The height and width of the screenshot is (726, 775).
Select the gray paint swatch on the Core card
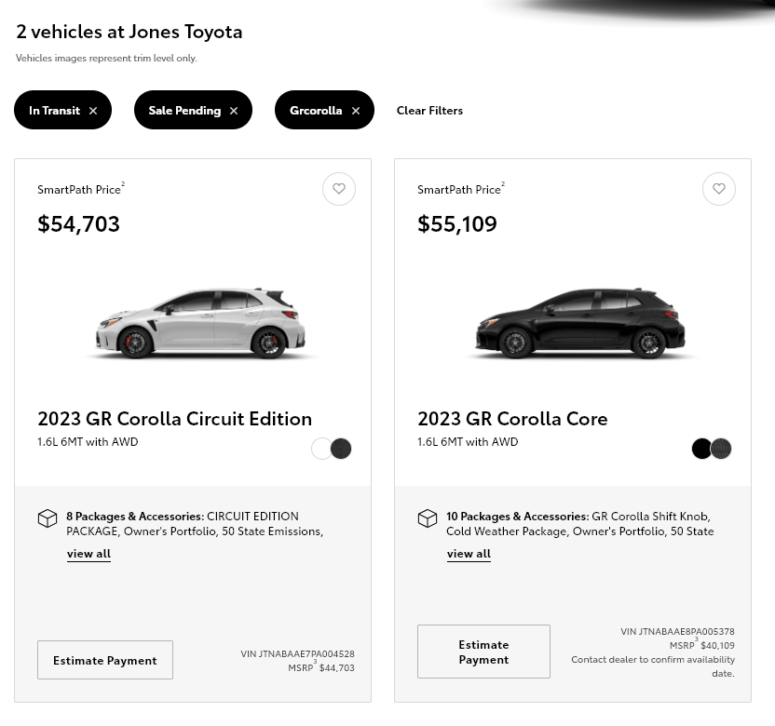point(720,449)
